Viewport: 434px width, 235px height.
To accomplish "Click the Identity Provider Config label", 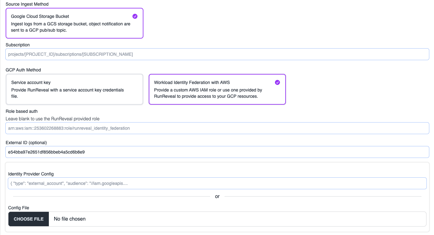I will click(x=30, y=174).
